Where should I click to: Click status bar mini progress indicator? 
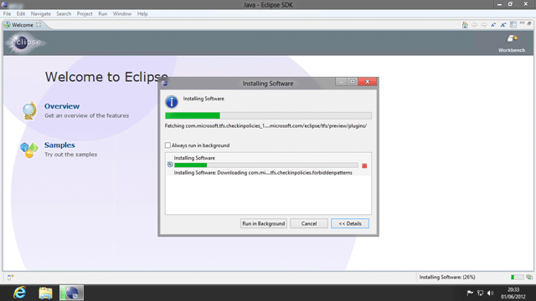coord(517,277)
